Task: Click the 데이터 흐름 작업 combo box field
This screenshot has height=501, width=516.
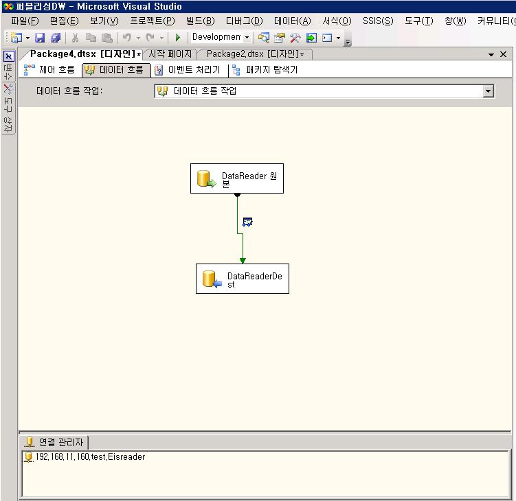Action: 324,91
